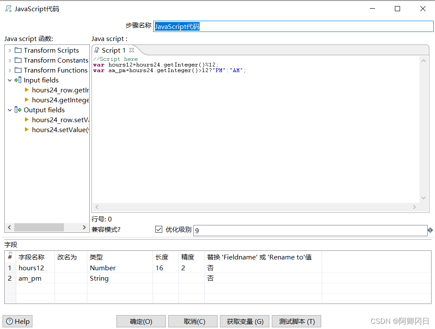Click the variable icon beside optimization level
The height and width of the screenshot is (329, 435).
pos(430,230)
